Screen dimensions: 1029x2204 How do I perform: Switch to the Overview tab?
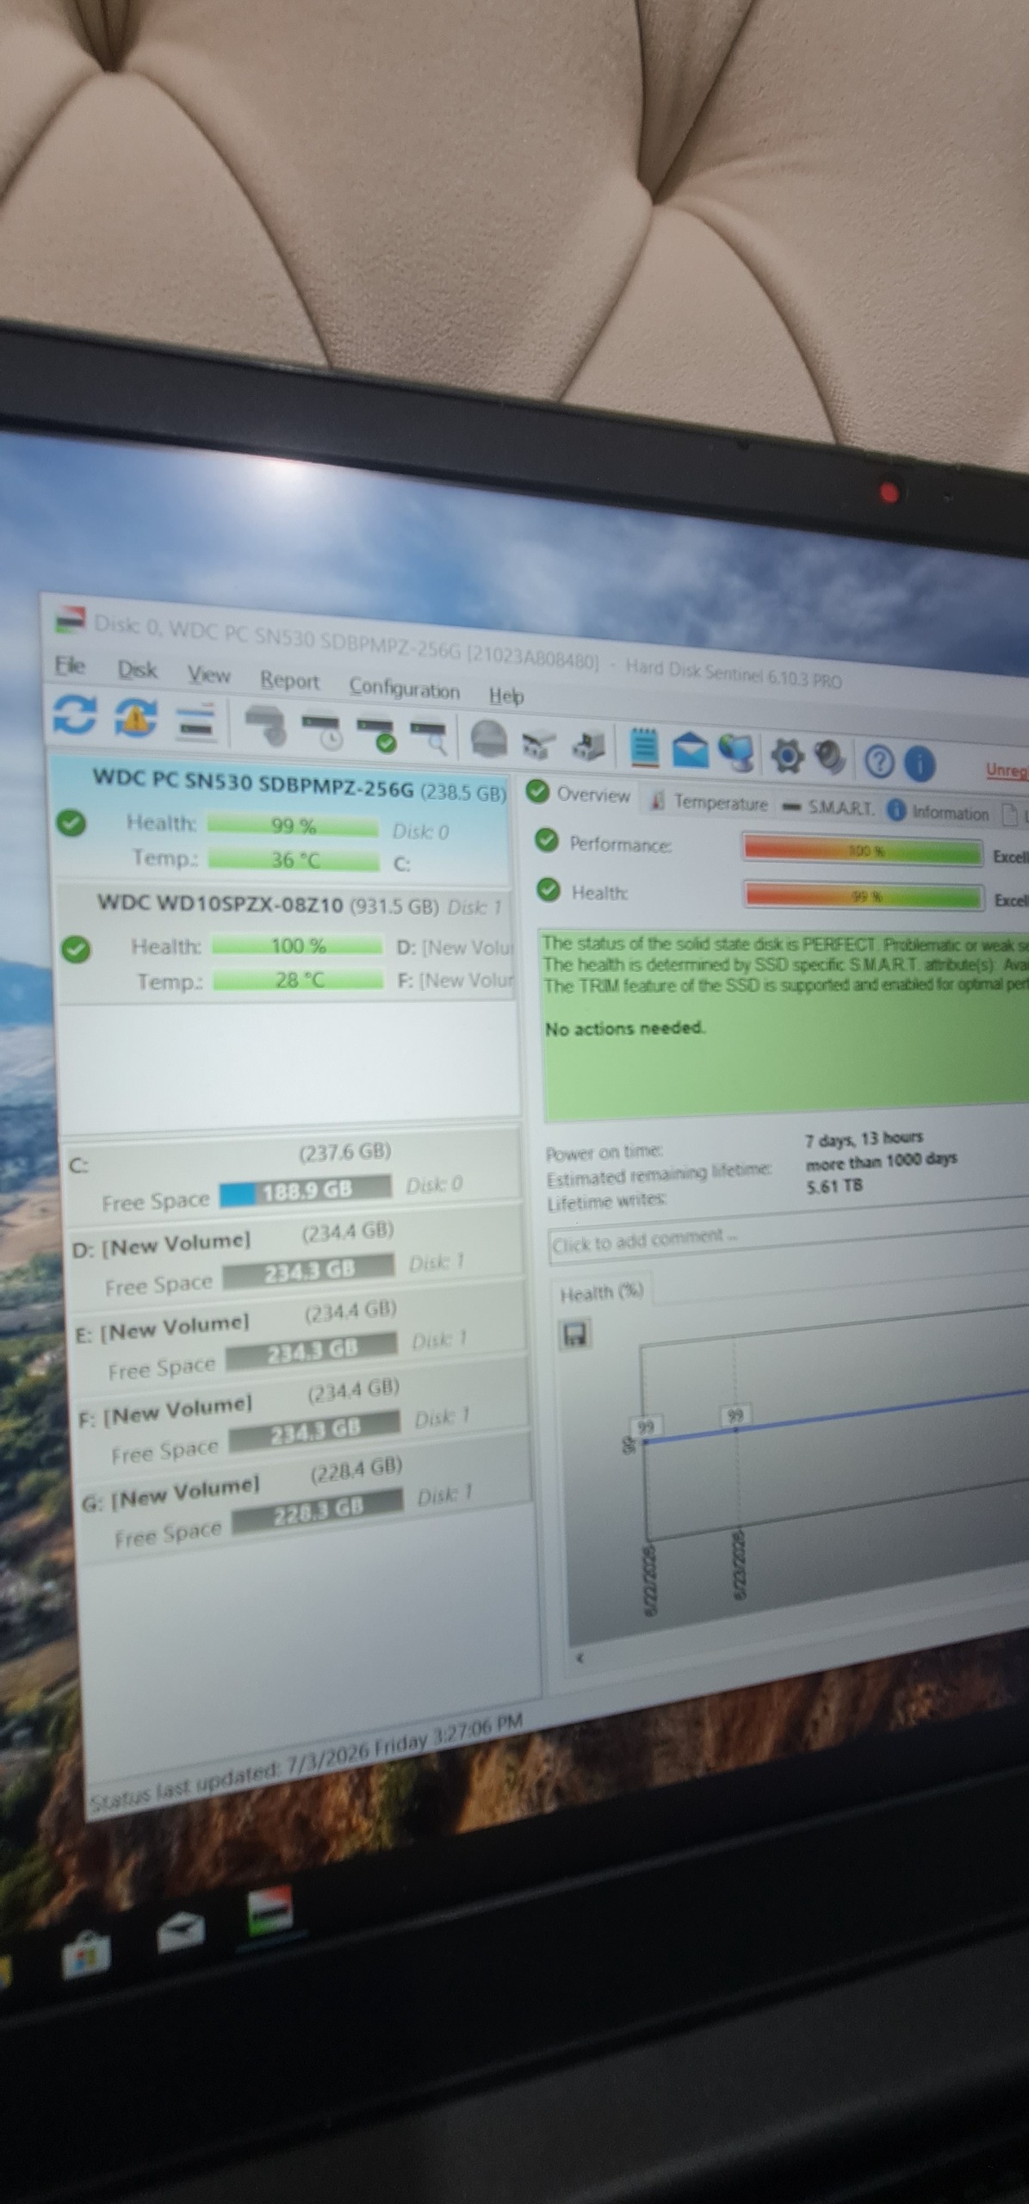[x=579, y=794]
